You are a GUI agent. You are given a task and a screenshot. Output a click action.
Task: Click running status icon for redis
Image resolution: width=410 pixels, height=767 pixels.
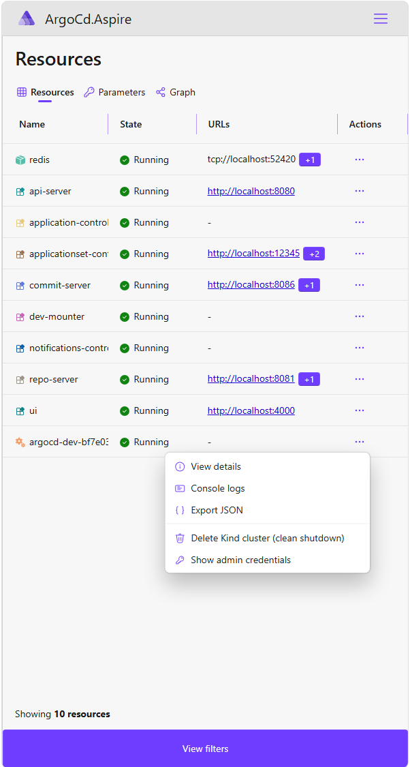click(x=125, y=160)
